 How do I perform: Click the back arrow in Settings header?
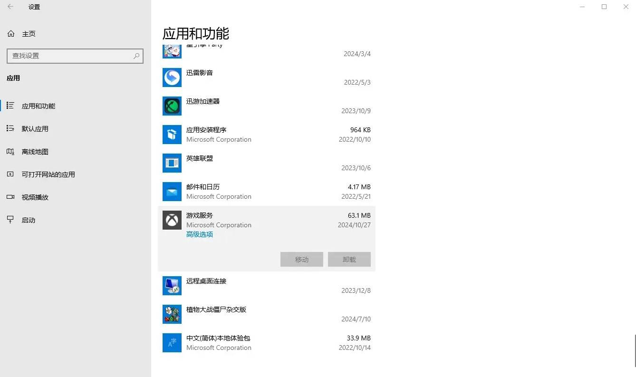coord(10,7)
